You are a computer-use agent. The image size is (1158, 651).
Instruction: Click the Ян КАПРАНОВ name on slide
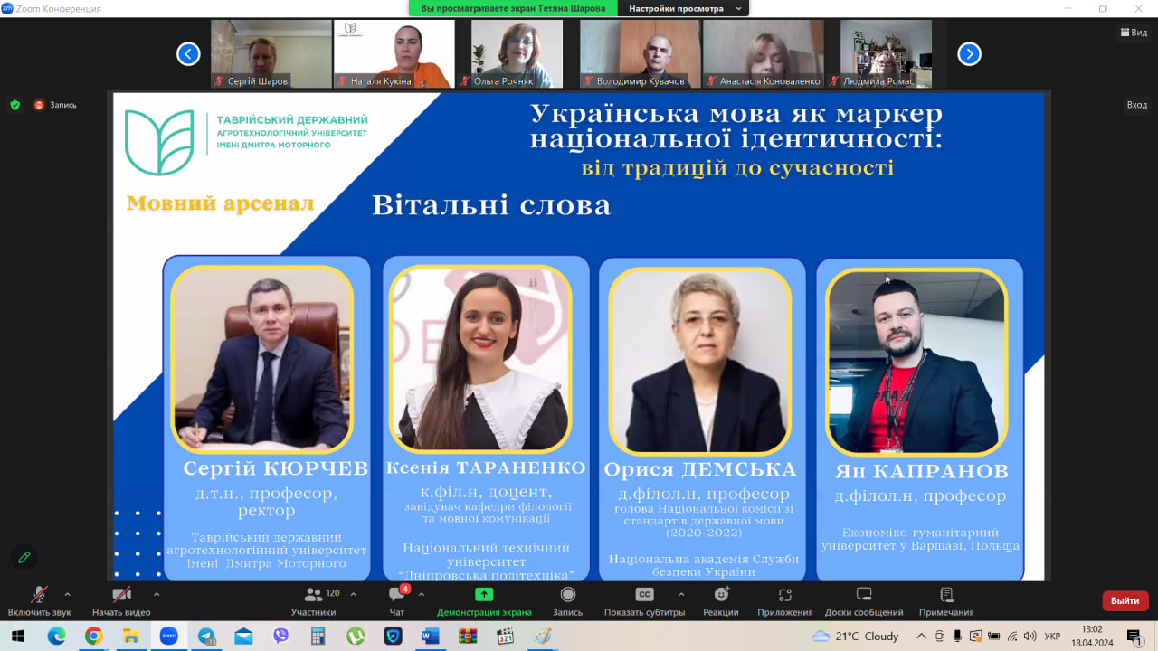tap(921, 471)
